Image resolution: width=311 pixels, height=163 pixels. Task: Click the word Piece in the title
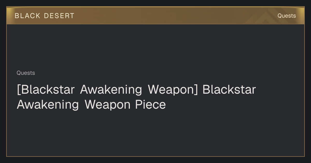[x=151, y=105]
